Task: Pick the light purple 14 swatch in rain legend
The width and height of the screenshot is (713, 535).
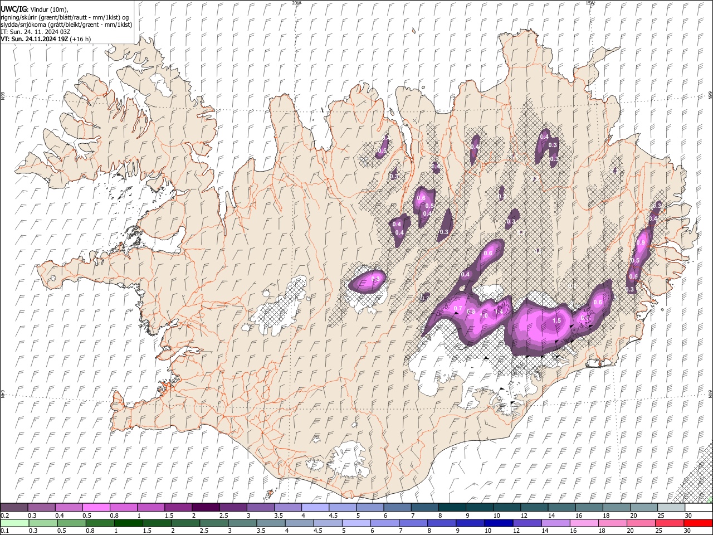Action: pyautogui.click(x=555, y=523)
